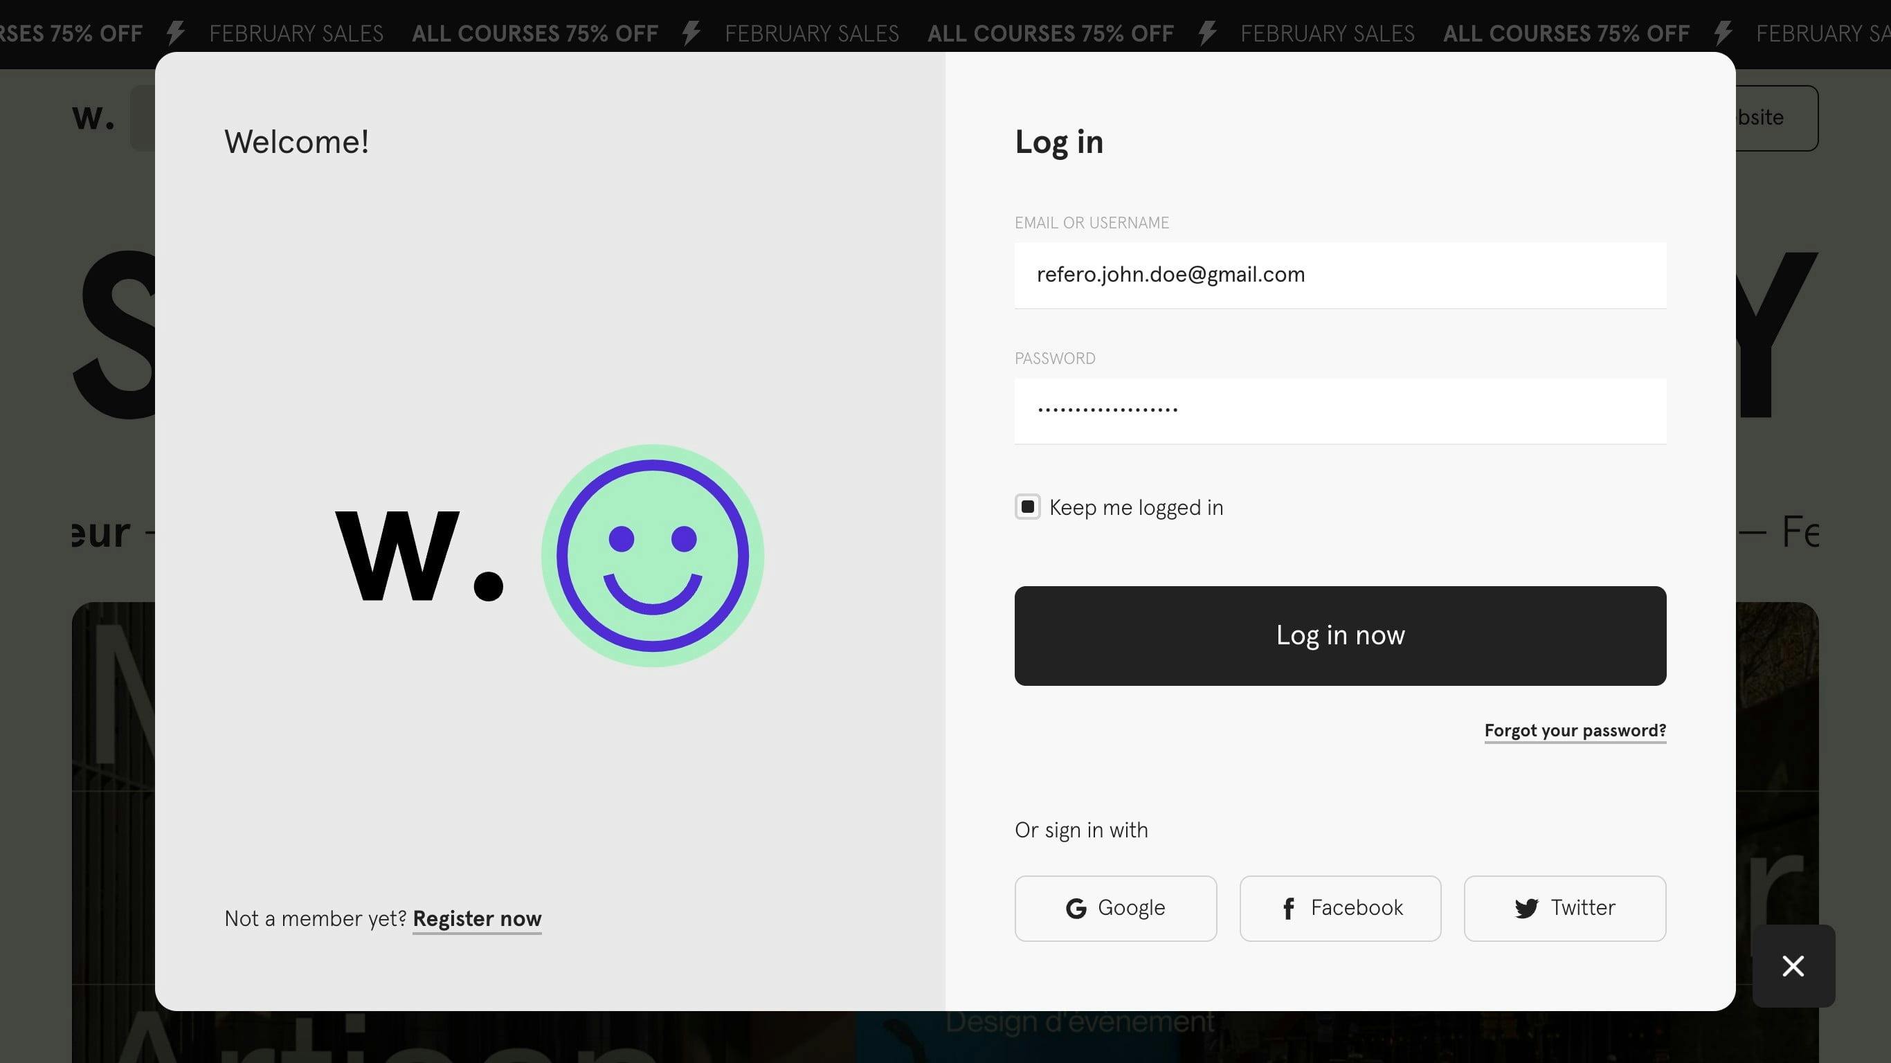Click the Register now link
Image resolution: width=1891 pixels, height=1063 pixels.
(477, 919)
